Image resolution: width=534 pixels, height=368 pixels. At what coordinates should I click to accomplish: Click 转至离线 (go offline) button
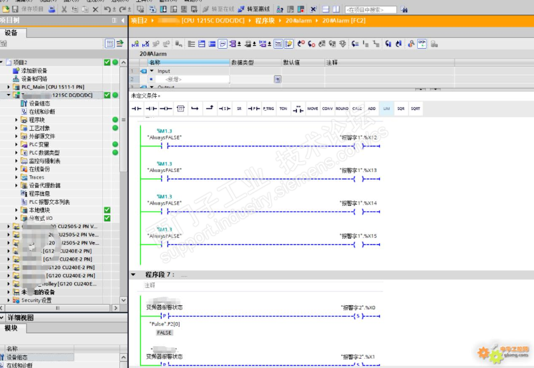(254, 9)
